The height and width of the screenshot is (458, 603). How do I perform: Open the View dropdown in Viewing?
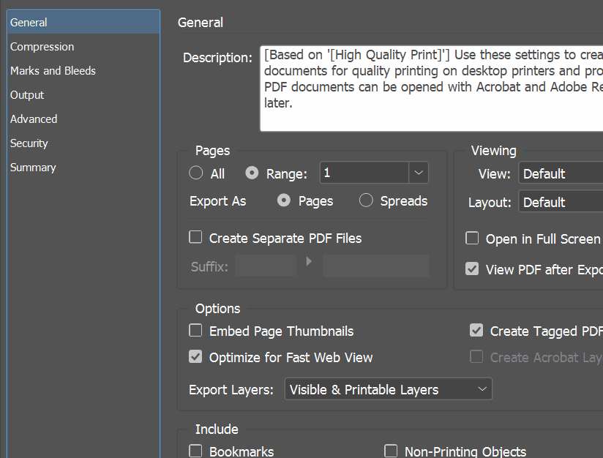point(561,173)
